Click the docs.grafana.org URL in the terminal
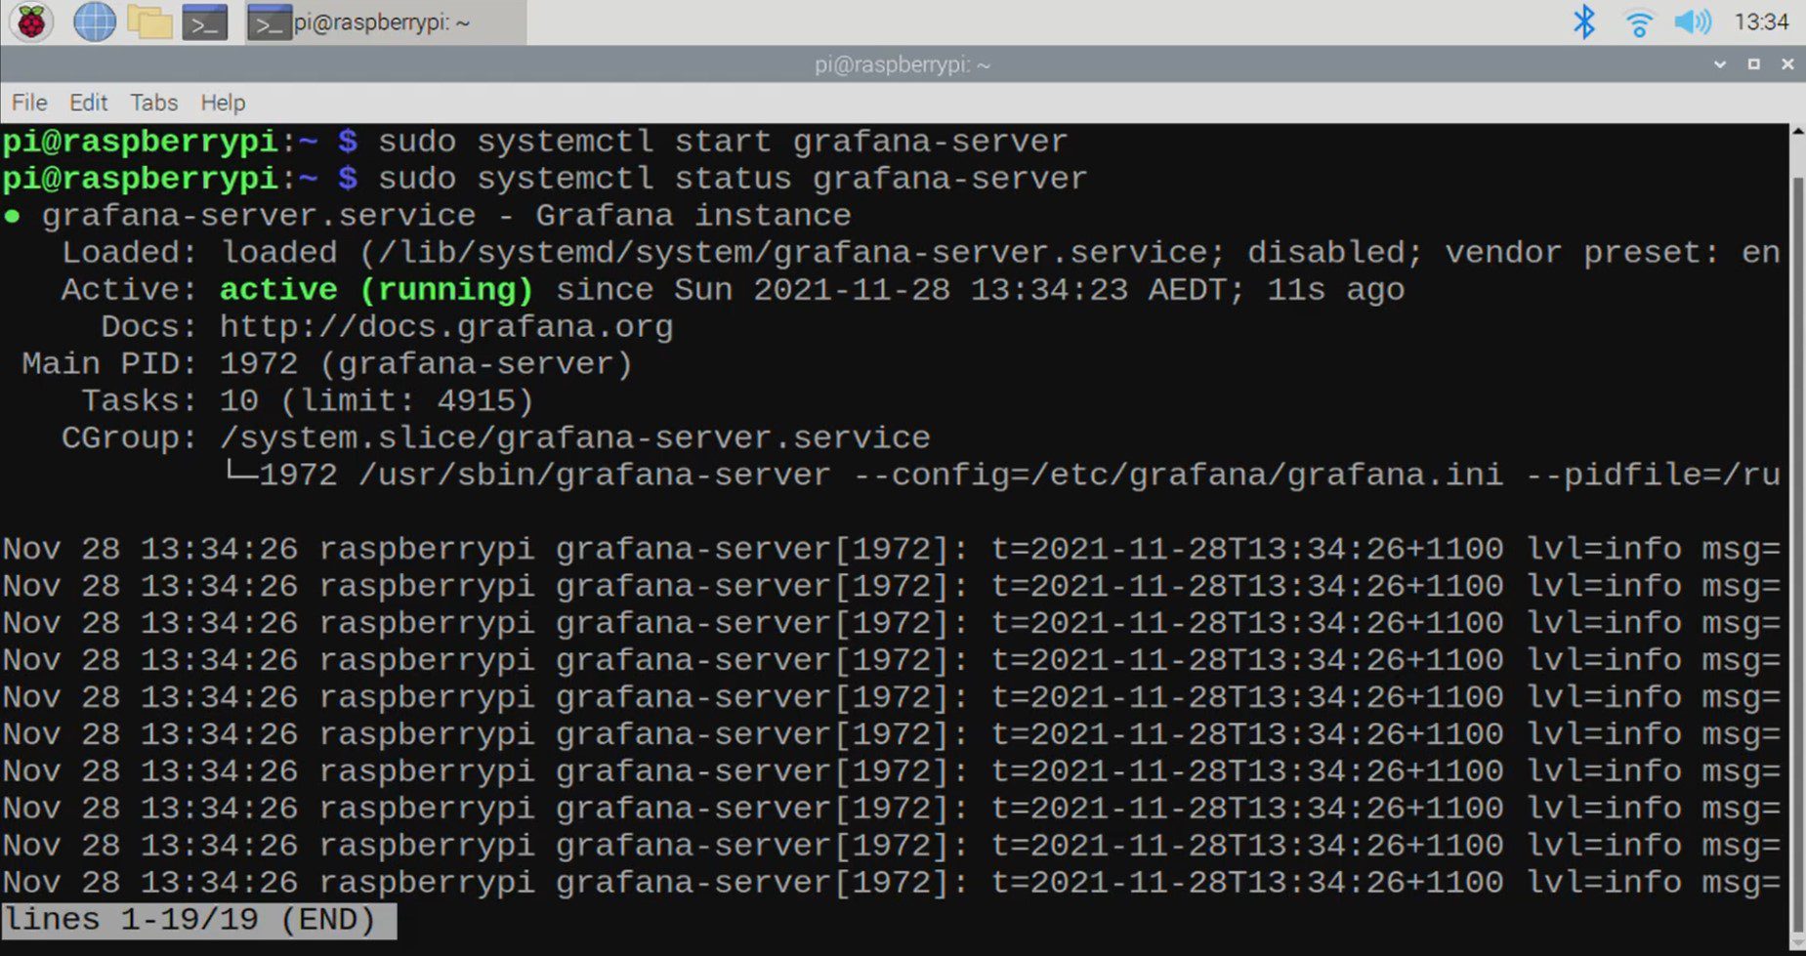Viewport: 1806px width, 956px height. [446, 326]
